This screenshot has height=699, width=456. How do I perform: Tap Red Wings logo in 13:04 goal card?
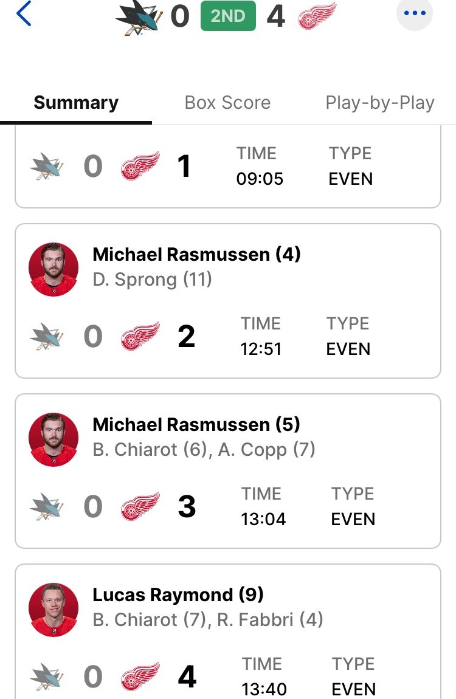pyautogui.click(x=140, y=506)
